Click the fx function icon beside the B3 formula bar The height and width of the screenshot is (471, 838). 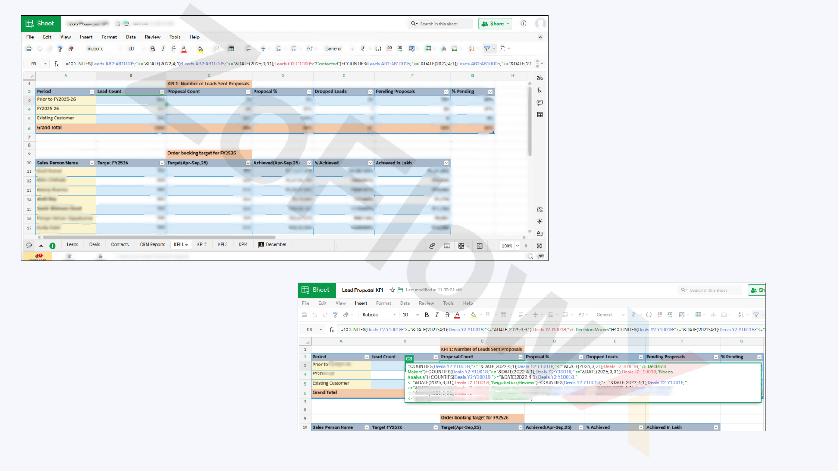(x=57, y=64)
